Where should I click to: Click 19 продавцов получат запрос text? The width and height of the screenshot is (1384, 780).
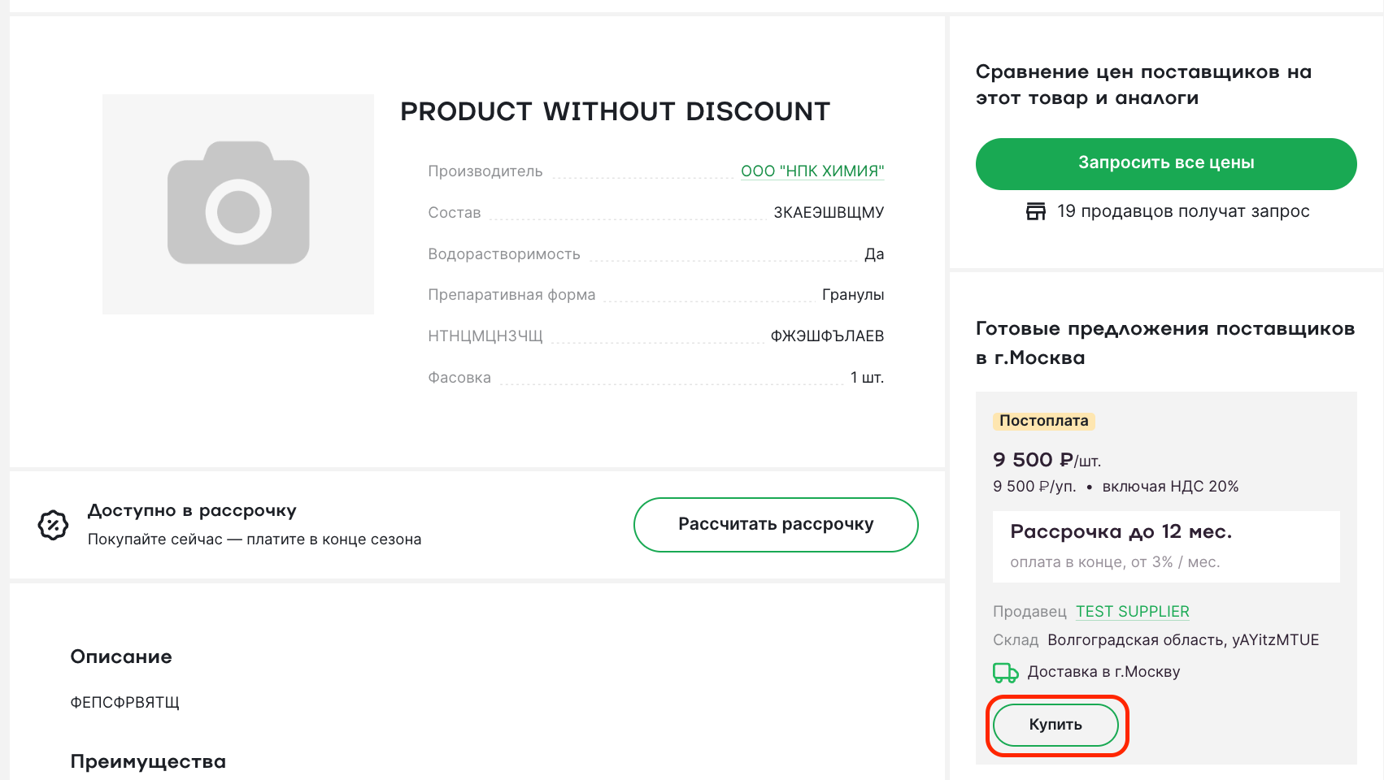pyautogui.click(x=1183, y=211)
